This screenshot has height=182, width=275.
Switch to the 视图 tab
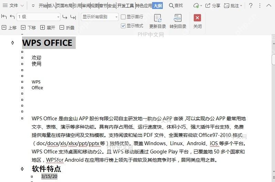tap(95, 6)
